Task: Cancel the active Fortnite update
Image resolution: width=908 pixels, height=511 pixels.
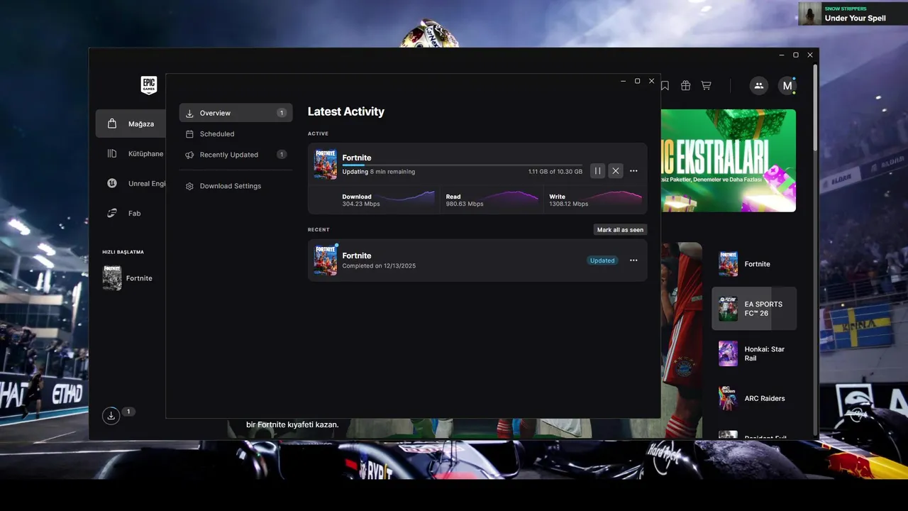Action: tap(616, 171)
